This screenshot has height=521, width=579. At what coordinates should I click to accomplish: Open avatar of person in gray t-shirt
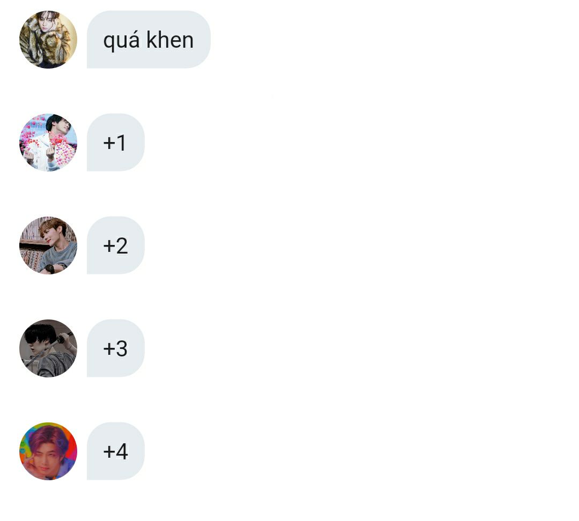click(x=48, y=245)
